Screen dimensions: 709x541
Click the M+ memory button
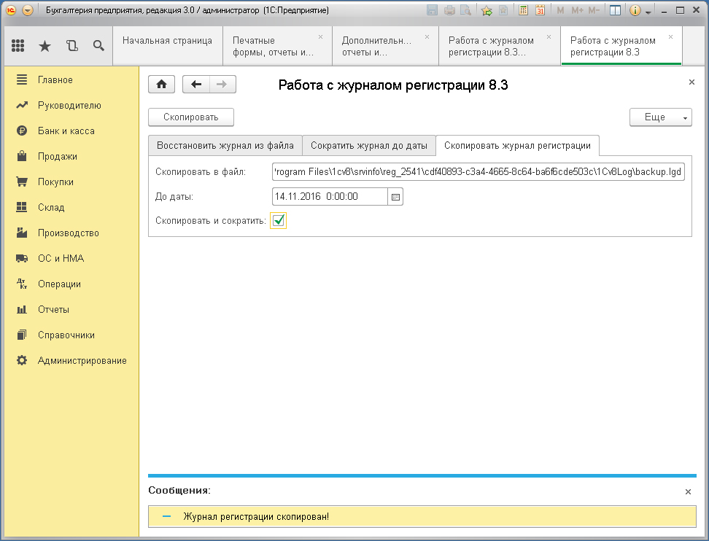pos(577,10)
